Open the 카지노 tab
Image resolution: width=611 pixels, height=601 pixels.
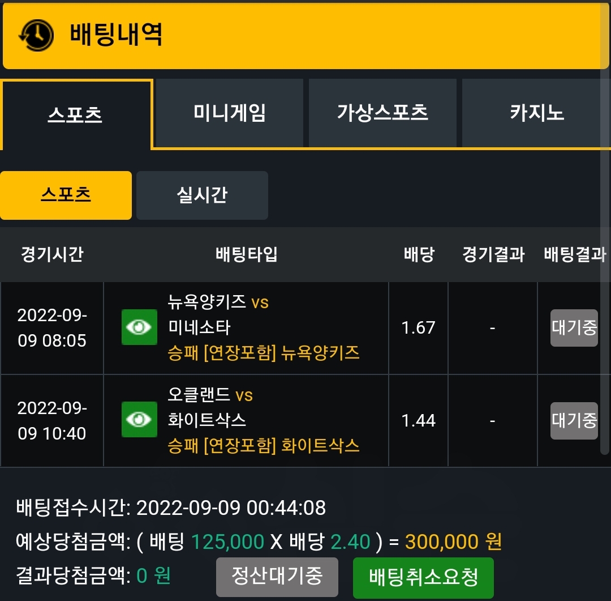pyautogui.click(x=536, y=113)
